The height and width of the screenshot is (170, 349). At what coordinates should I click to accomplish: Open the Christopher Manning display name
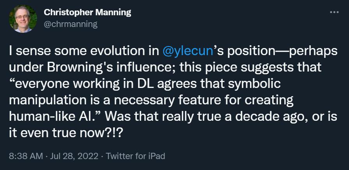(87, 13)
